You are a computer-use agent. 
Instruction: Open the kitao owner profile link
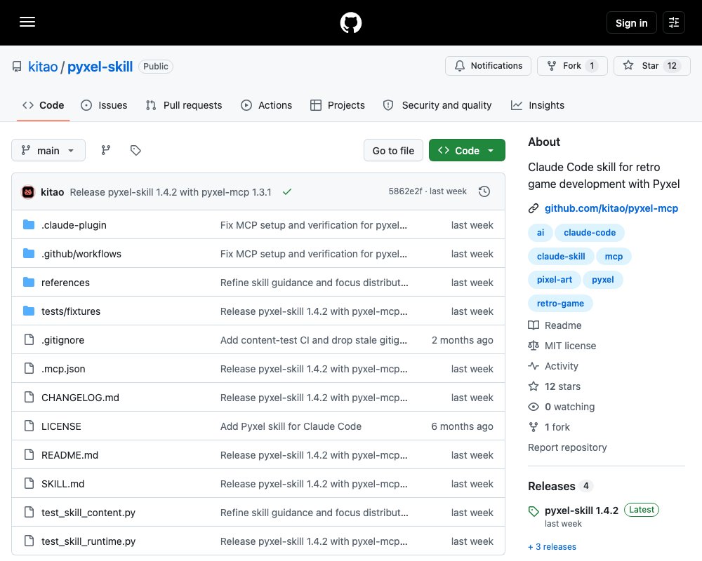coord(43,67)
